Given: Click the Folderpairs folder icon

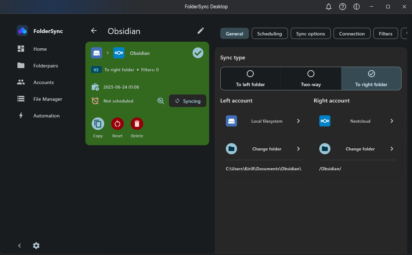Looking at the screenshot, I should [x=21, y=65].
